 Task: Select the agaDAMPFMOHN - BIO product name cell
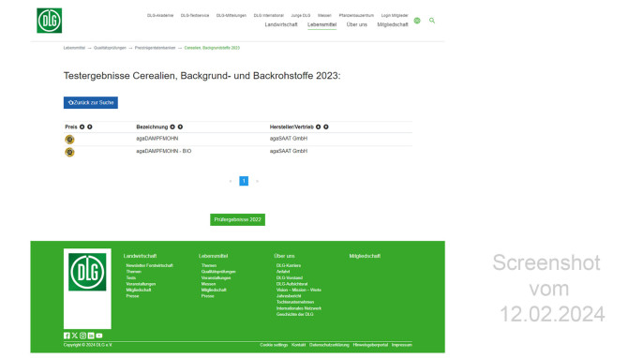pos(164,151)
